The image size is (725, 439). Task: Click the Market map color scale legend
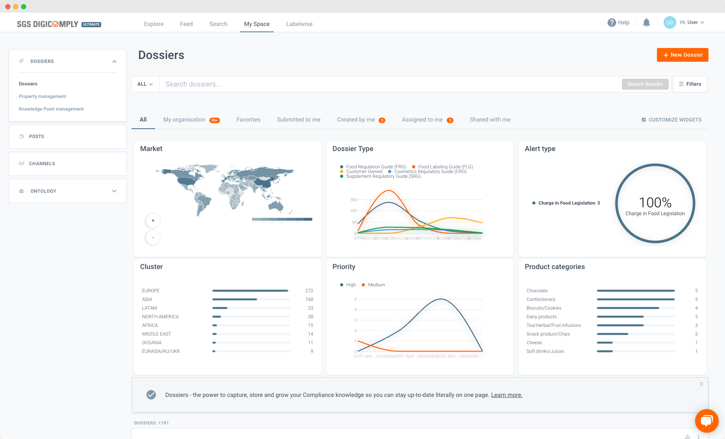click(x=282, y=219)
